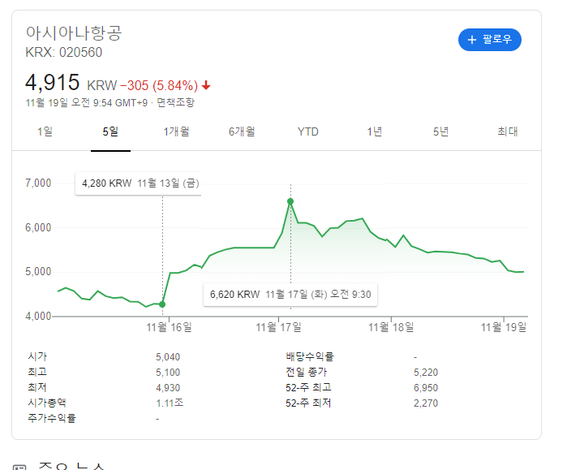
Task: Click the −305 (5.84%) change value
Action: click(x=159, y=86)
